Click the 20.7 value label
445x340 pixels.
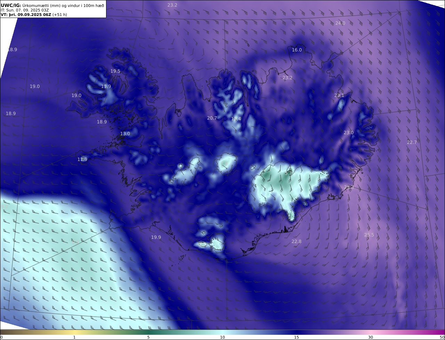[212, 118]
